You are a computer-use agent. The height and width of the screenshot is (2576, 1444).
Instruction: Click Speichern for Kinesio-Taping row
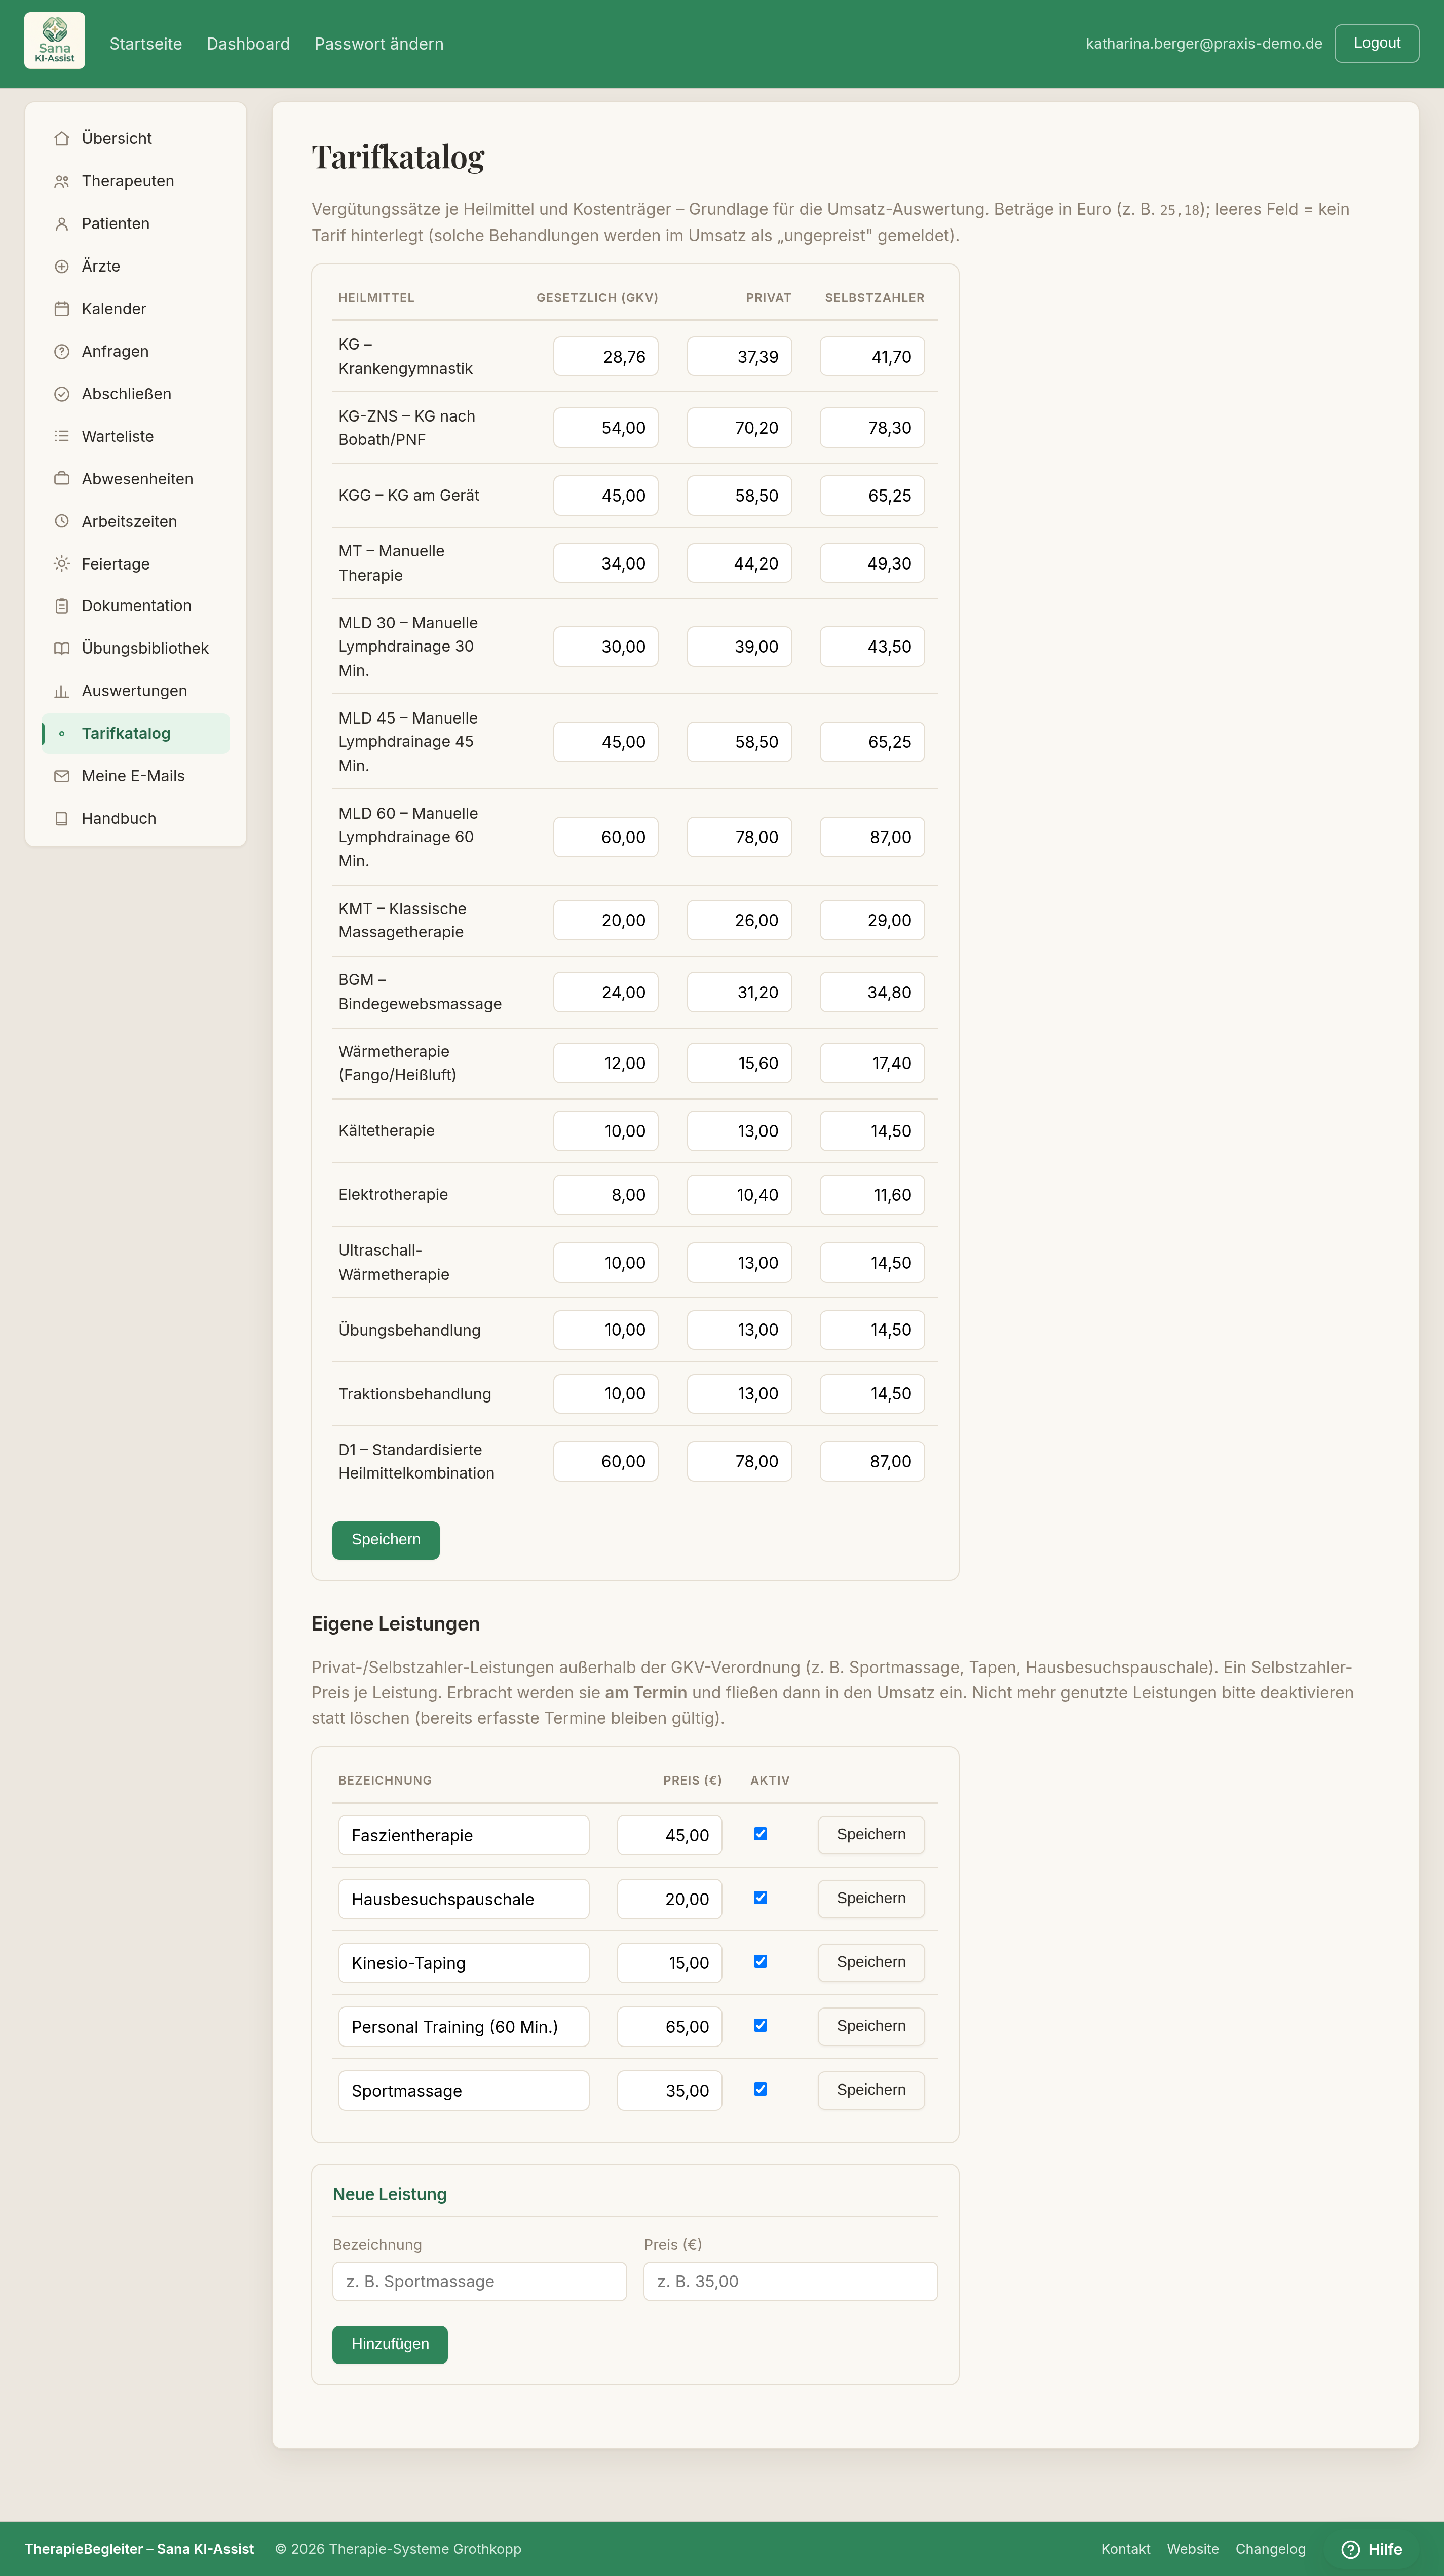(871, 1963)
